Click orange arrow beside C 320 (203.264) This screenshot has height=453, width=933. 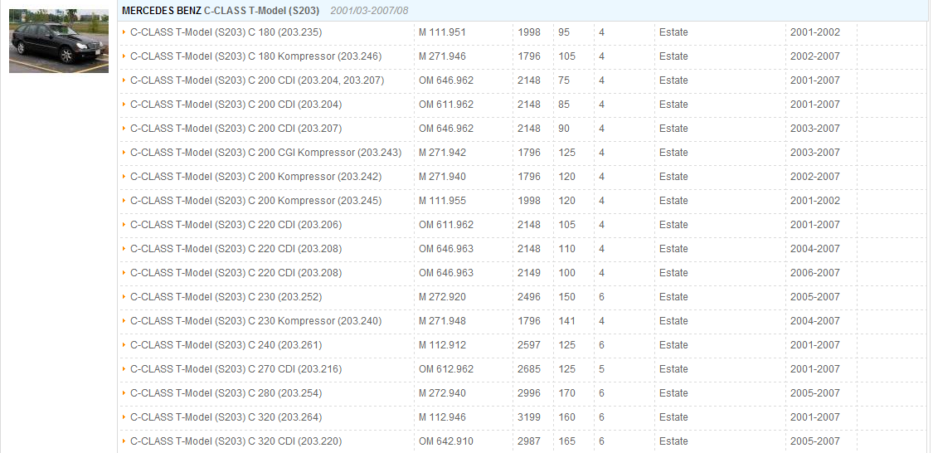pyautogui.click(x=124, y=416)
